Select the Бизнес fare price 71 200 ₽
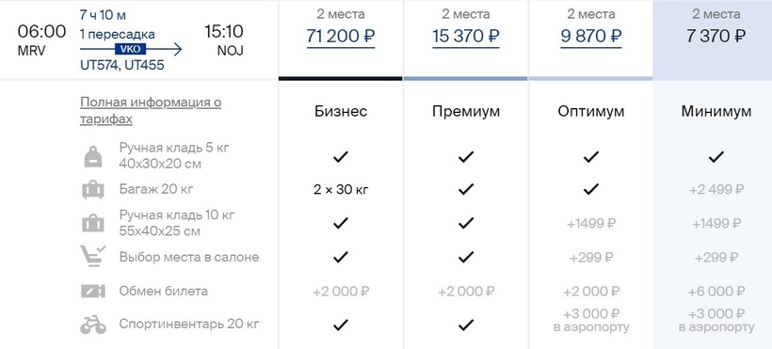 341,37
